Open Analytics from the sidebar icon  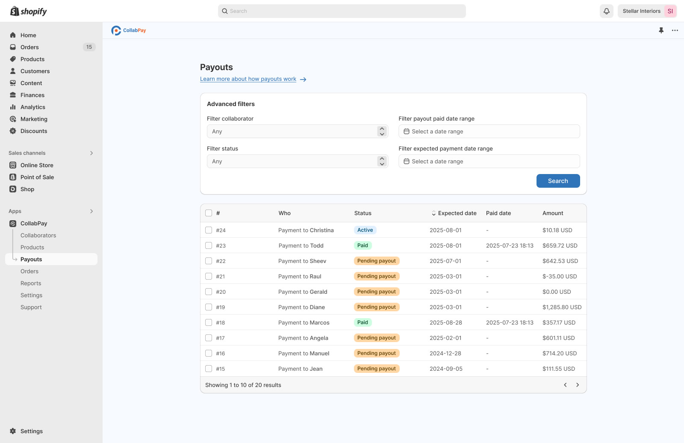pos(13,107)
